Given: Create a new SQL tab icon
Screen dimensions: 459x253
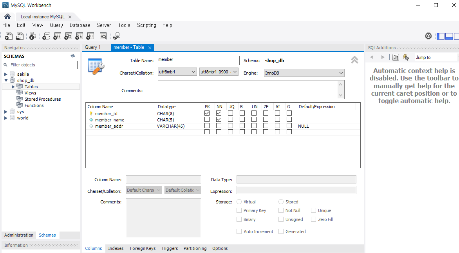Looking at the screenshot, I should coord(9,36).
